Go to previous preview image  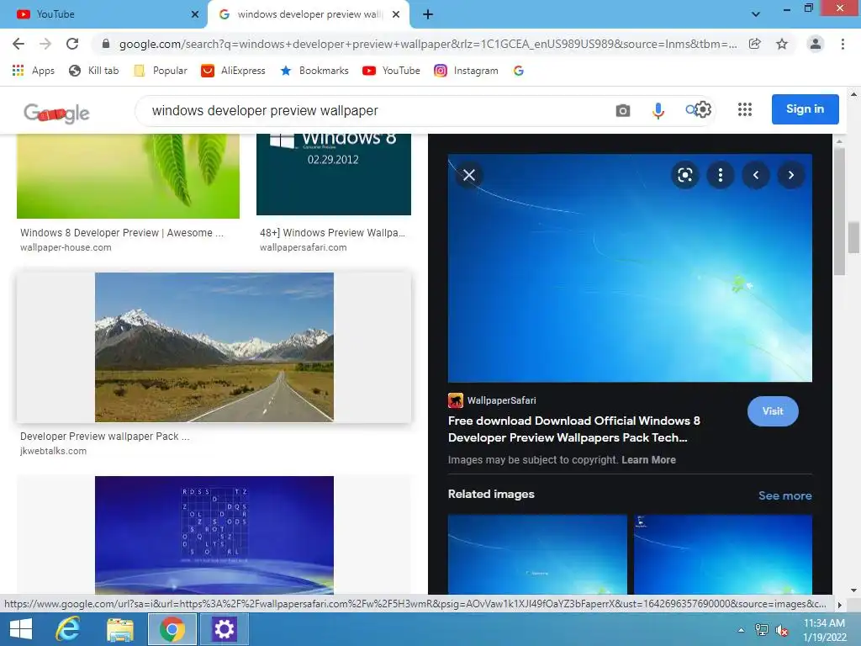(x=756, y=175)
